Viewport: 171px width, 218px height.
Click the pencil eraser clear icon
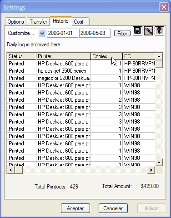[148, 31]
